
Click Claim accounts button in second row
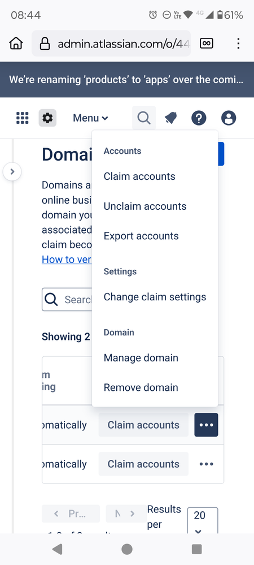[x=143, y=464]
